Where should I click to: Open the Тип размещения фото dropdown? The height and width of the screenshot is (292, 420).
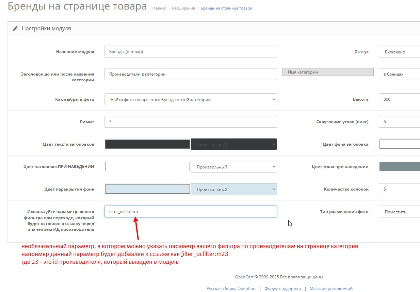click(399, 212)
